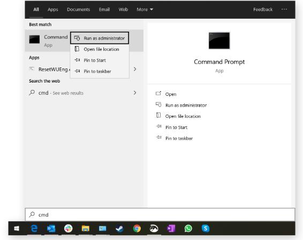Screen dimensions: 303x240
Task: Expand the cmd web results arrow
Action: [x=135, y=93]
